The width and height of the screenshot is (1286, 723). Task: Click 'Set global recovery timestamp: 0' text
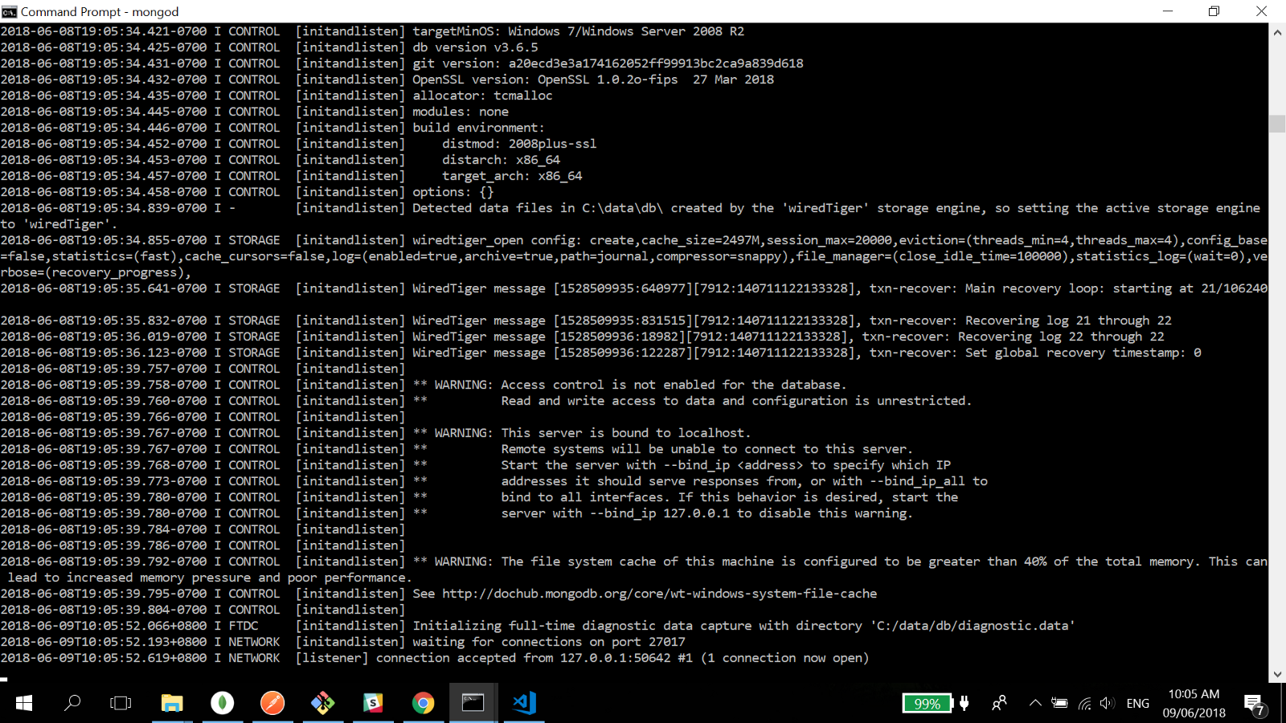tap(1083, 353)
